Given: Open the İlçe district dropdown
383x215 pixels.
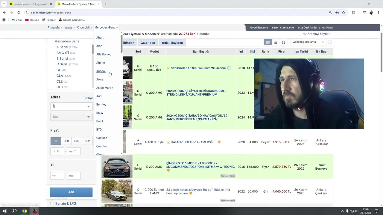Looking at the screenshot, I should tap(71, 117).
